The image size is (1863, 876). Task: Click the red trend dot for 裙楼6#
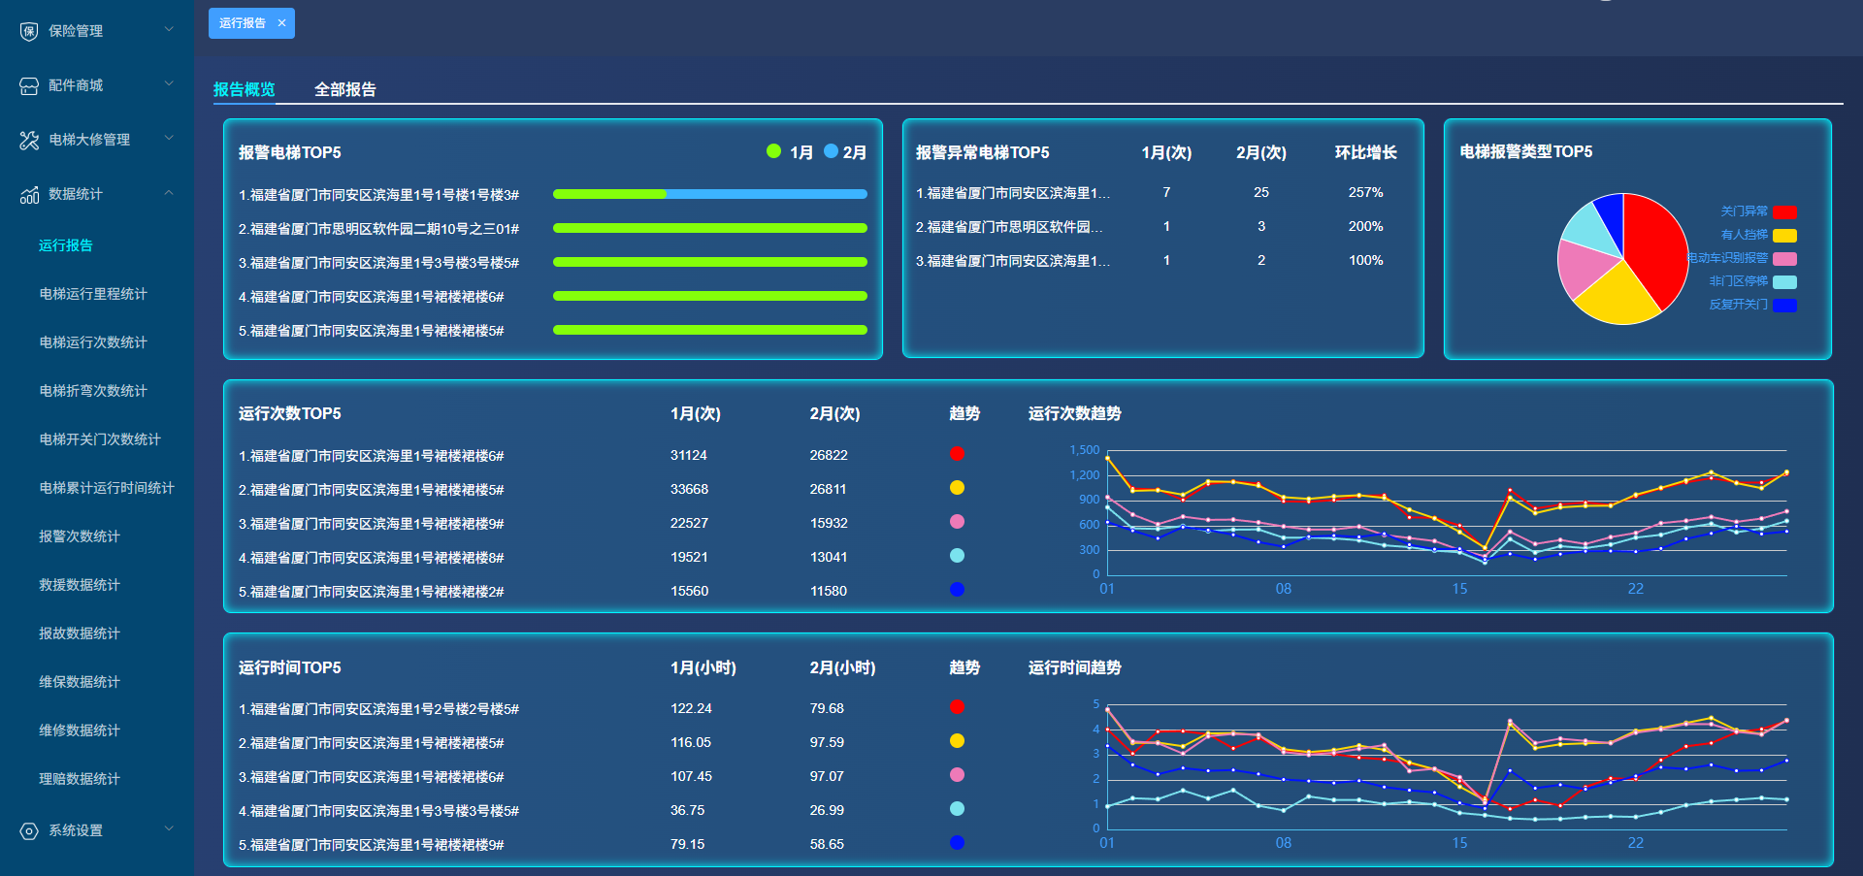coord(957,454)
